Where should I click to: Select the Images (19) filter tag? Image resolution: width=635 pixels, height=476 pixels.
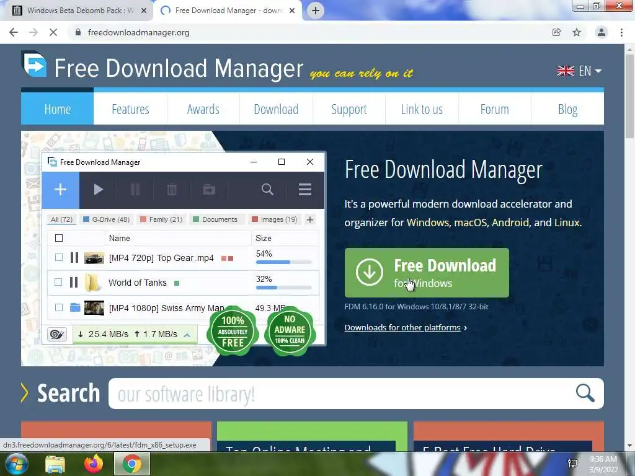pos(275,219)
